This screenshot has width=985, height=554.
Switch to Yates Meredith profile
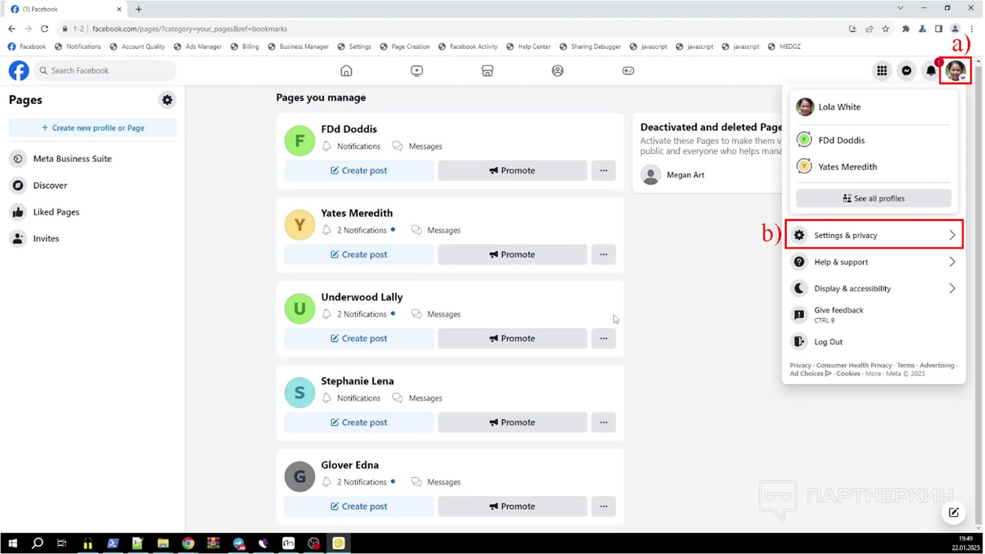pos(847,167)
